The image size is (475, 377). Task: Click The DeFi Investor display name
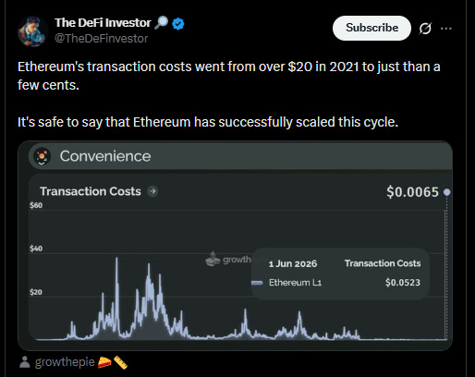[103, 23]
